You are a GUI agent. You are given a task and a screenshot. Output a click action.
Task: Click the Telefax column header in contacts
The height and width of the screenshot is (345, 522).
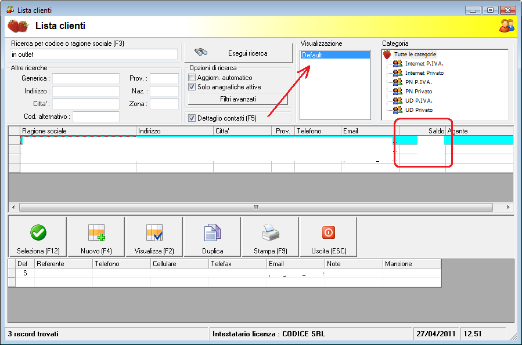[x=237, y=264]
